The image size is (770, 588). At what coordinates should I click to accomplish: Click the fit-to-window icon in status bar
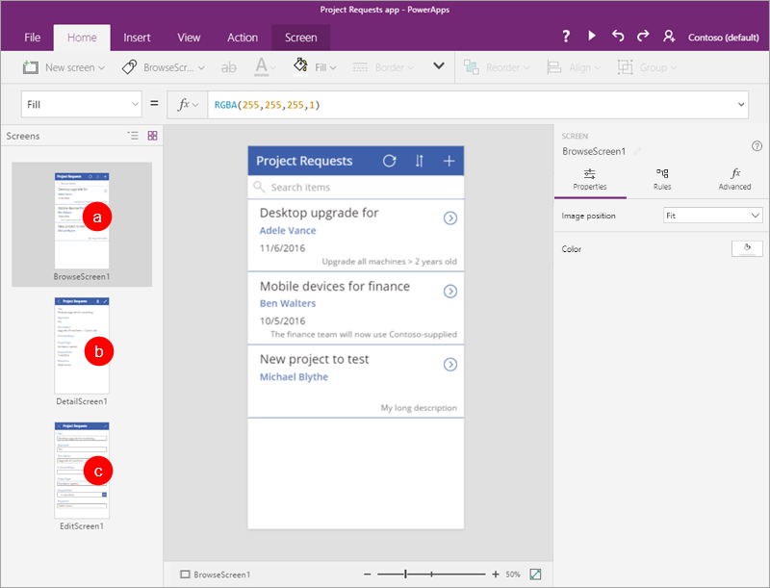click(x=535, y=575)
